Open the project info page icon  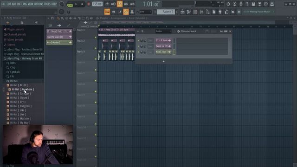214,12
